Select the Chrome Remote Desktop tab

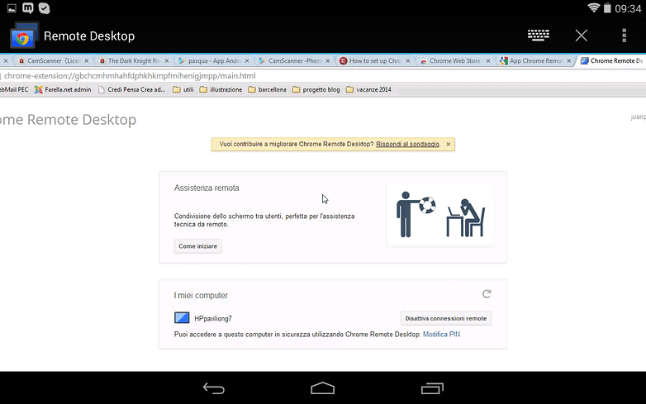(x=612, y=60)
